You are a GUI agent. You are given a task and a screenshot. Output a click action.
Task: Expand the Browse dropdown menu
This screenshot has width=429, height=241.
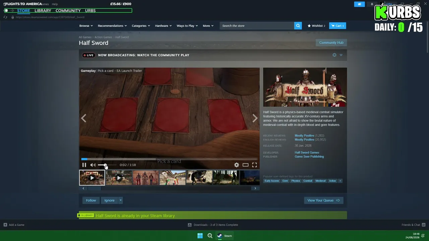pyautogui.click(x=86, y=26)
